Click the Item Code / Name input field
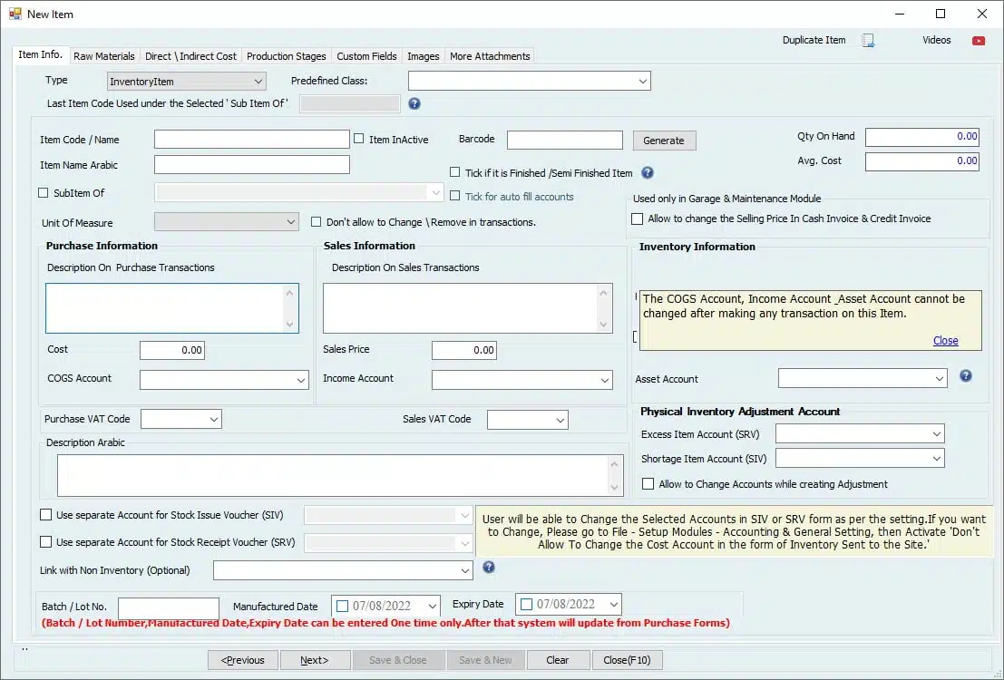 click(251, 140)
